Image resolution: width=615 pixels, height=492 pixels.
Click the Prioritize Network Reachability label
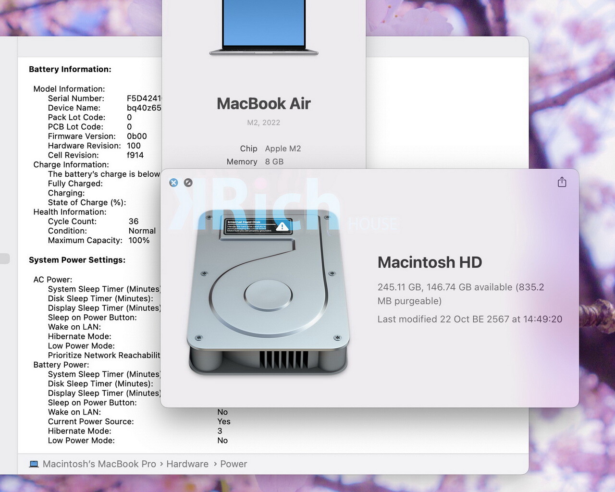(104, 356)
